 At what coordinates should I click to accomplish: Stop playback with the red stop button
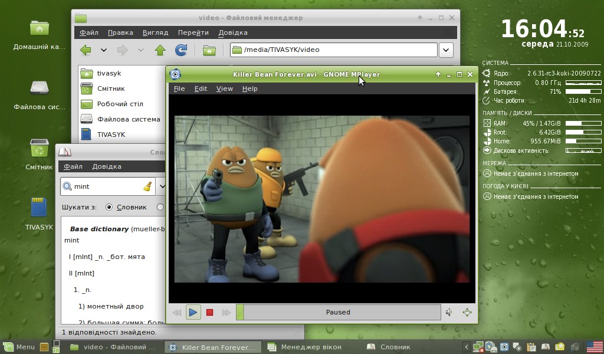pos(209,312)
